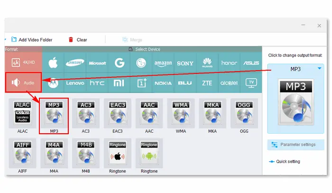Viewport: 332px width, 193px height.
Task: Click the Merge button
Action: point(132,39)
